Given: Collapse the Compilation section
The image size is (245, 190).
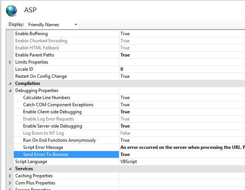Looking at the screenshot, I should 10,83.
